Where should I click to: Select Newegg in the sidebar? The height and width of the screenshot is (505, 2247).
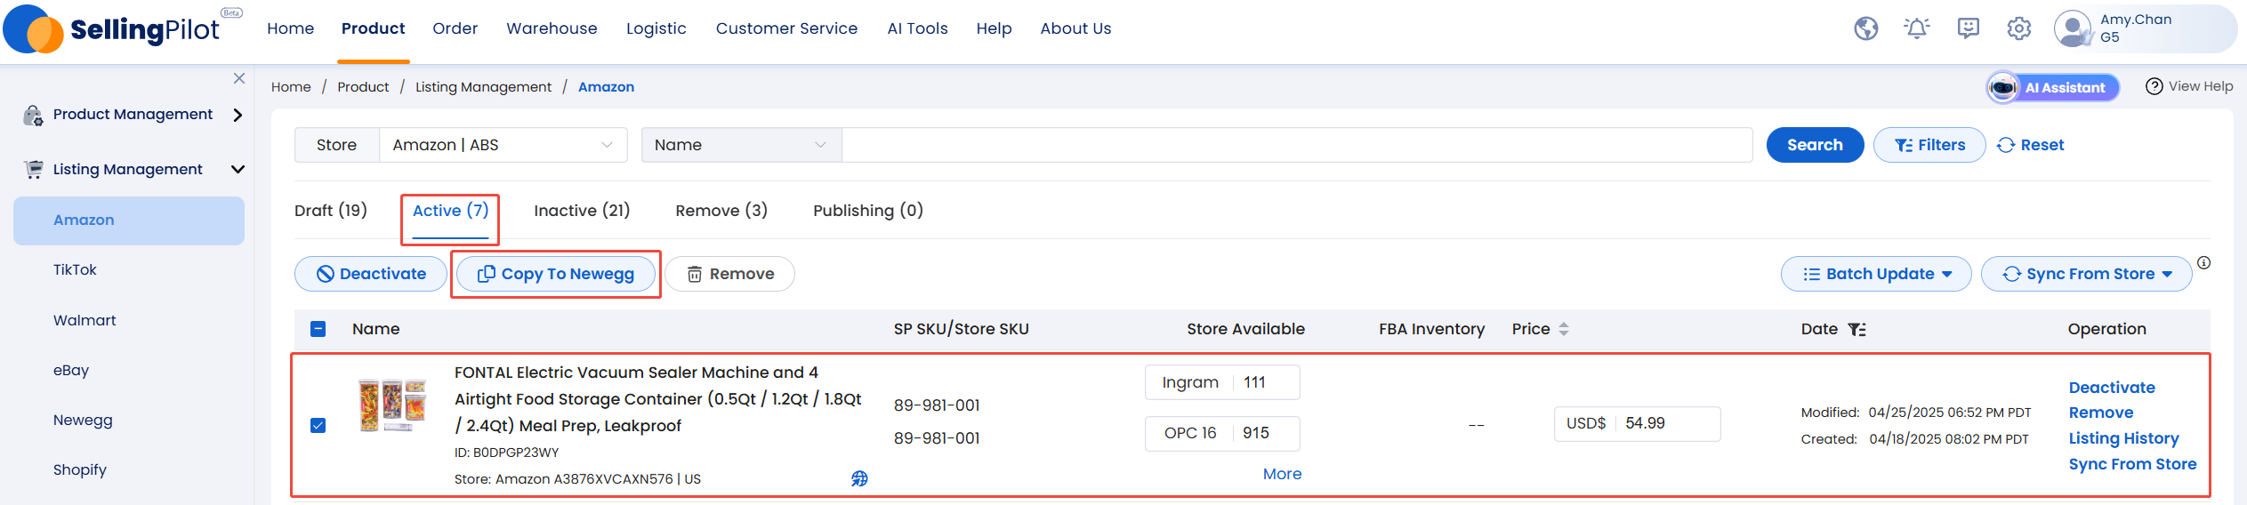[83, 420]
